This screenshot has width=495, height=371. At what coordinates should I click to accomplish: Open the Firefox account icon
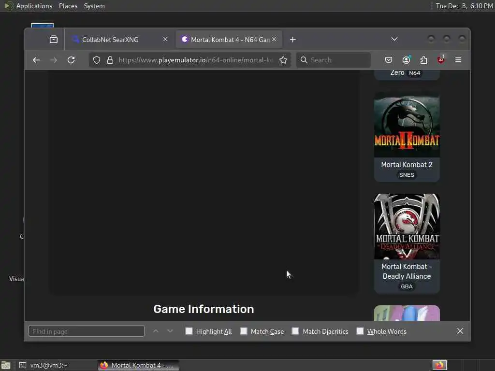tap(406, 60)
